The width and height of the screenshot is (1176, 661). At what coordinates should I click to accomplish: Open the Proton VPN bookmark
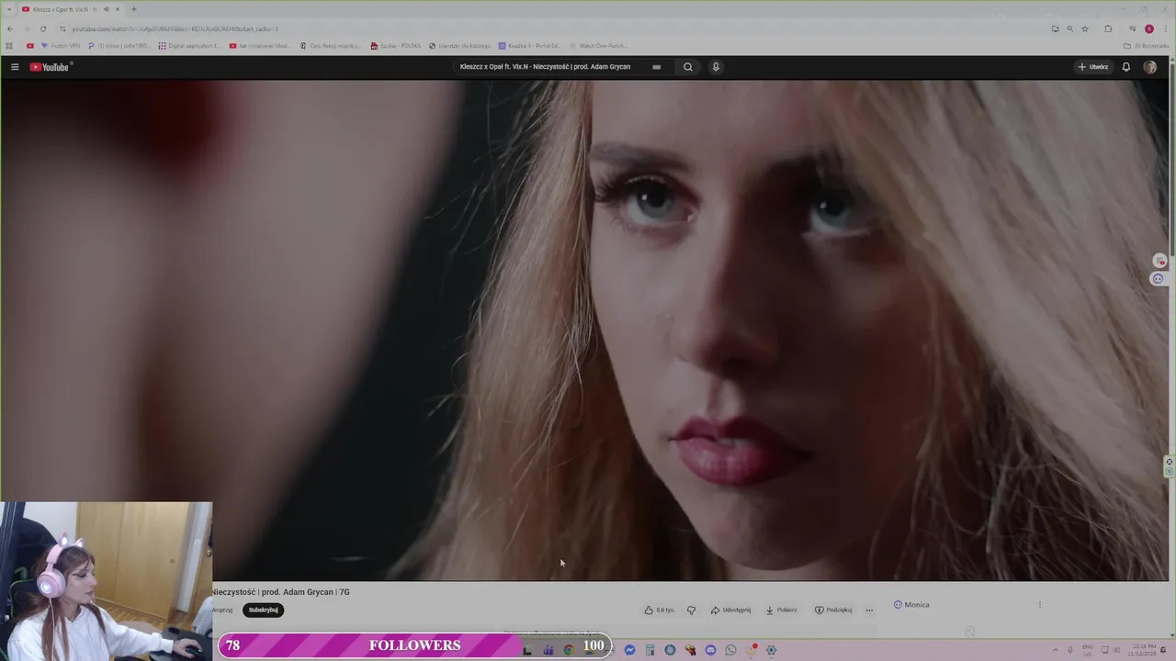coord(60,45)
